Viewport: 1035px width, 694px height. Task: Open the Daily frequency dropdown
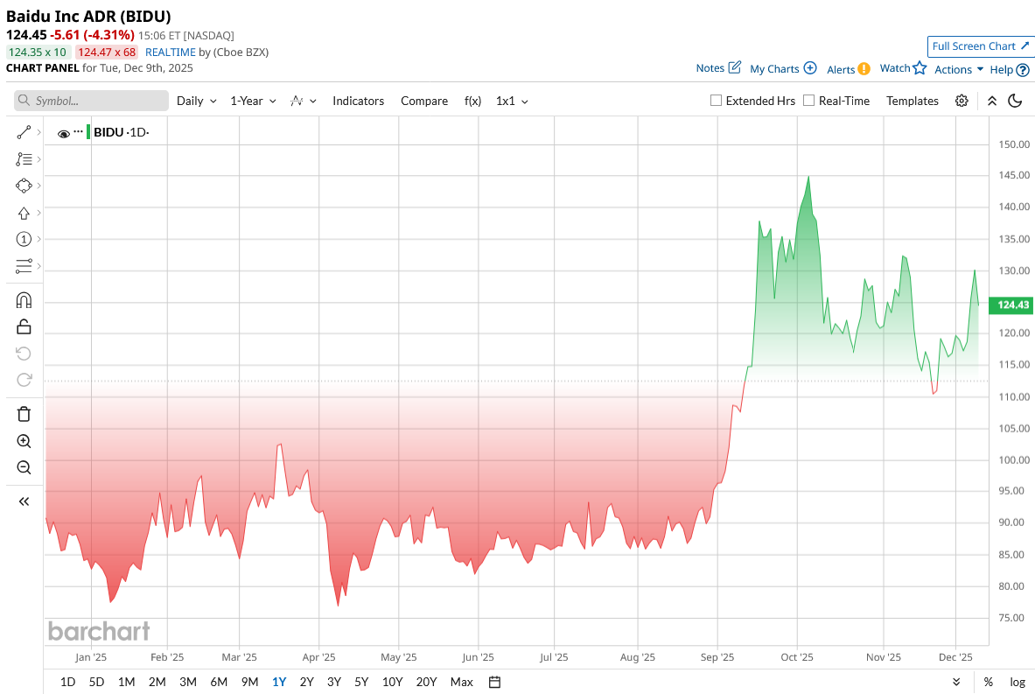coord(197,101)
